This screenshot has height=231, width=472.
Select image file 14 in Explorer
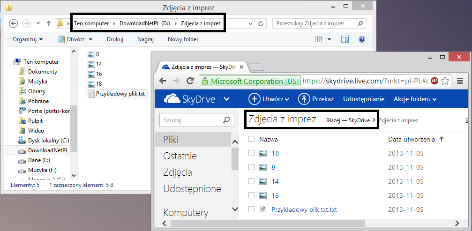[95, 64]
